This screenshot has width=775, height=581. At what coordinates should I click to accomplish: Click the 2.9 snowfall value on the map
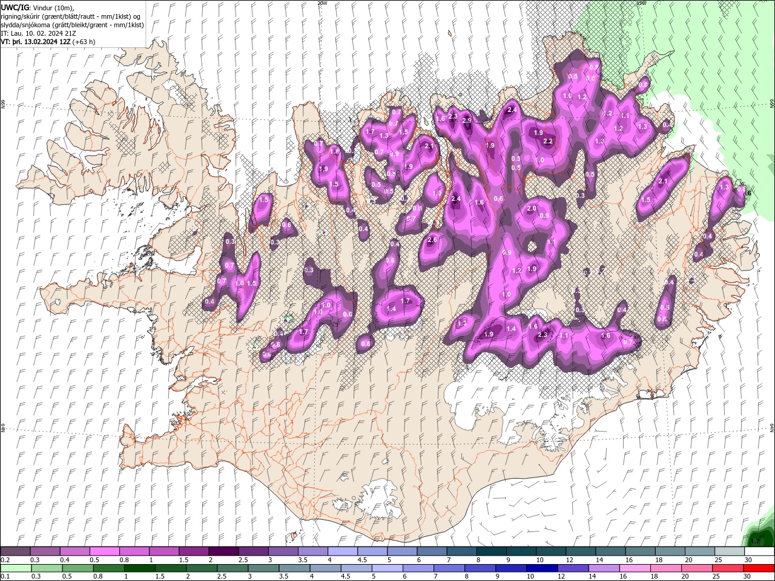[467, 120]
